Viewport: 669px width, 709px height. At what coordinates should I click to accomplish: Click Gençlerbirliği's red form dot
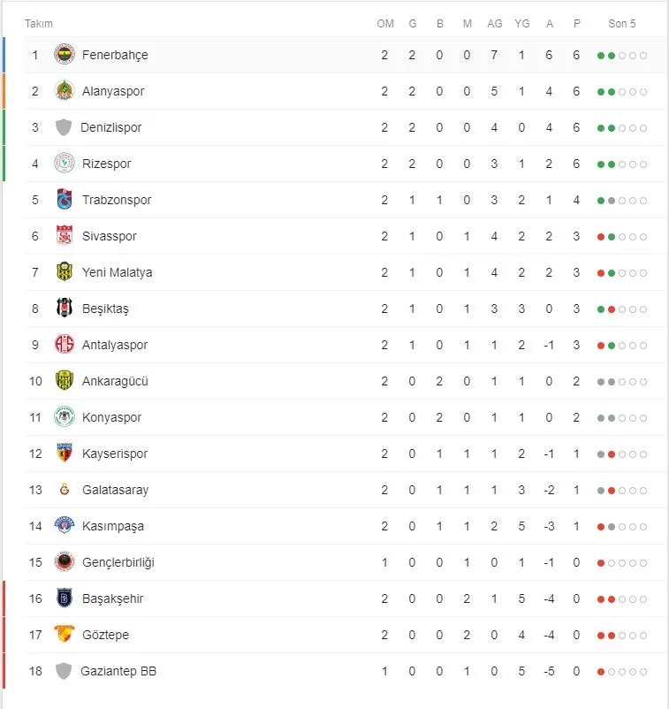pyautogui.click(x=601, y=563)
